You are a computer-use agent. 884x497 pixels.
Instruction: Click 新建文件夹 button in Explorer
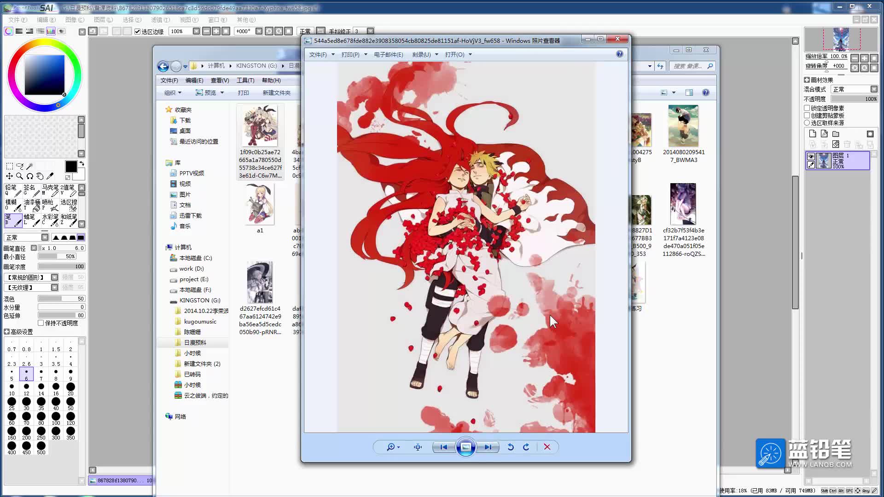(x=277, y=92)
